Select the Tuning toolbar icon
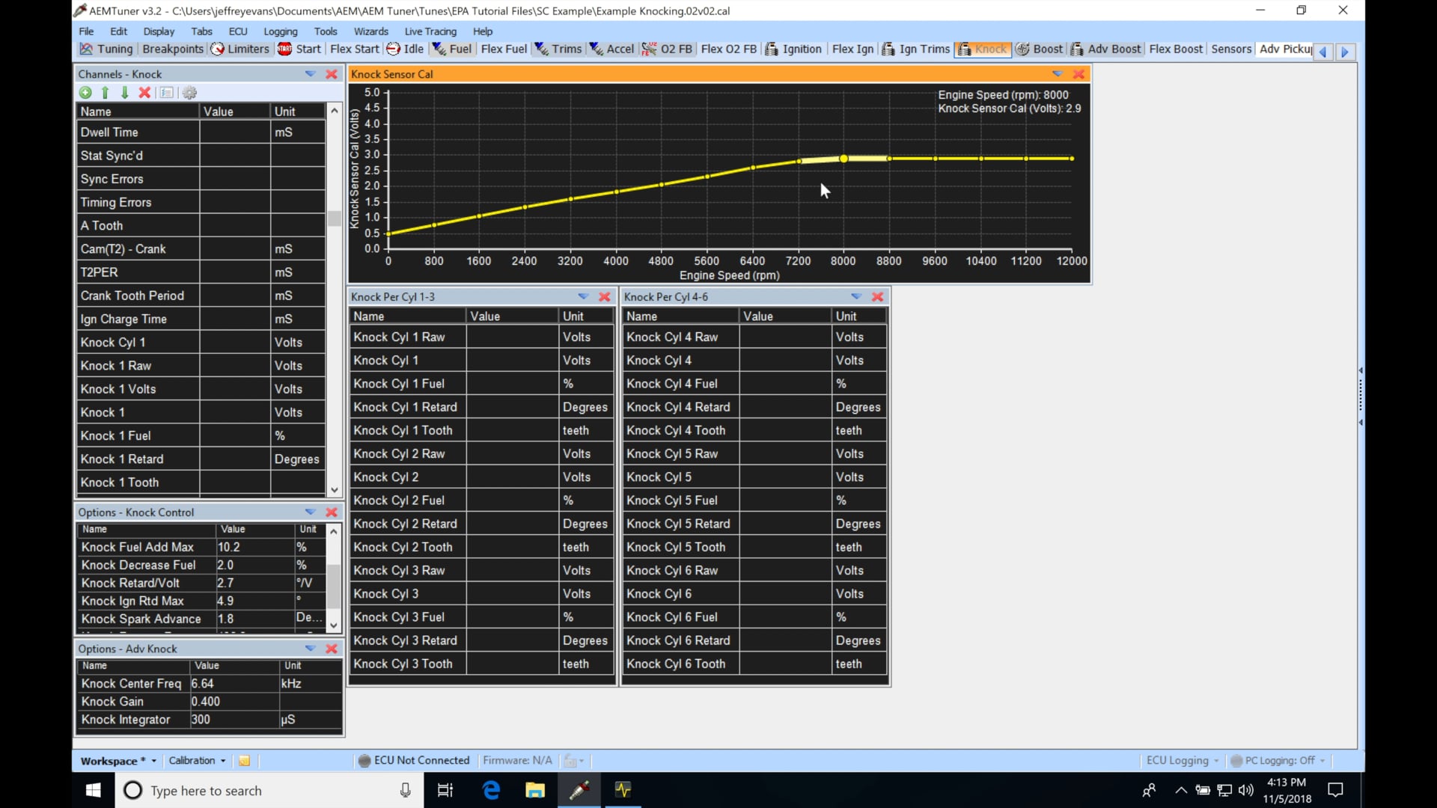 coord(106,49)
